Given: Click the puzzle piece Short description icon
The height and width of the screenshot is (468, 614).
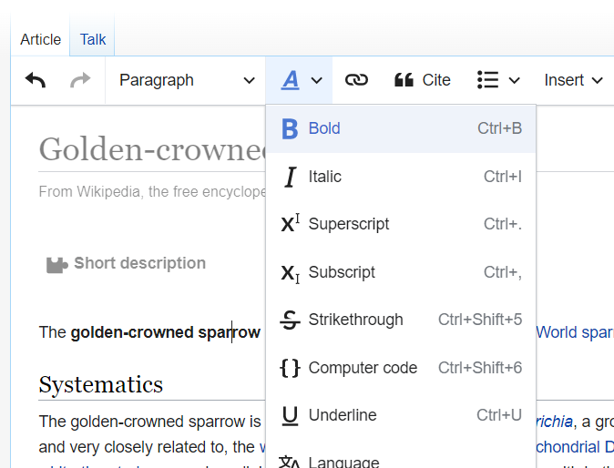Looking at the screenshot, I should coord(56,264).
